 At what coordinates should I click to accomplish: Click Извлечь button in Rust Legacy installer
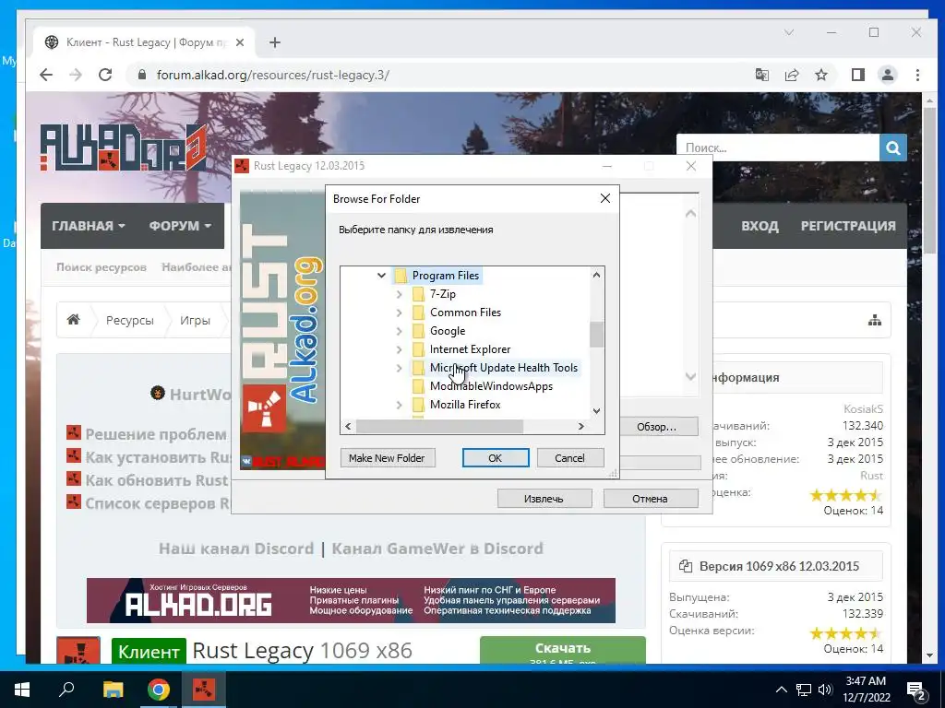544,499
